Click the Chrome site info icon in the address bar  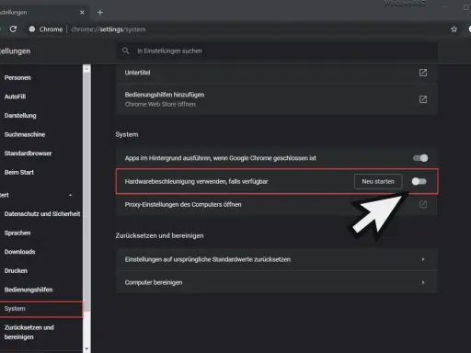32,29
